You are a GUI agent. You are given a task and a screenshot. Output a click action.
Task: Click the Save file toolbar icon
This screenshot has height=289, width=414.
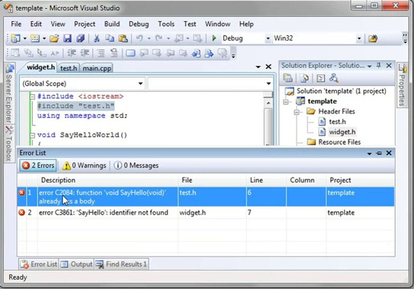click(x=67, y=39)
